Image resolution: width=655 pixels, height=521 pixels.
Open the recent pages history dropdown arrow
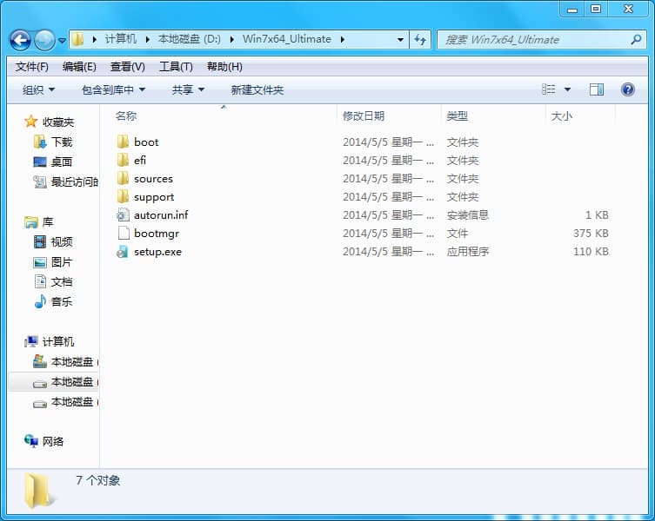tap(62, 41)
